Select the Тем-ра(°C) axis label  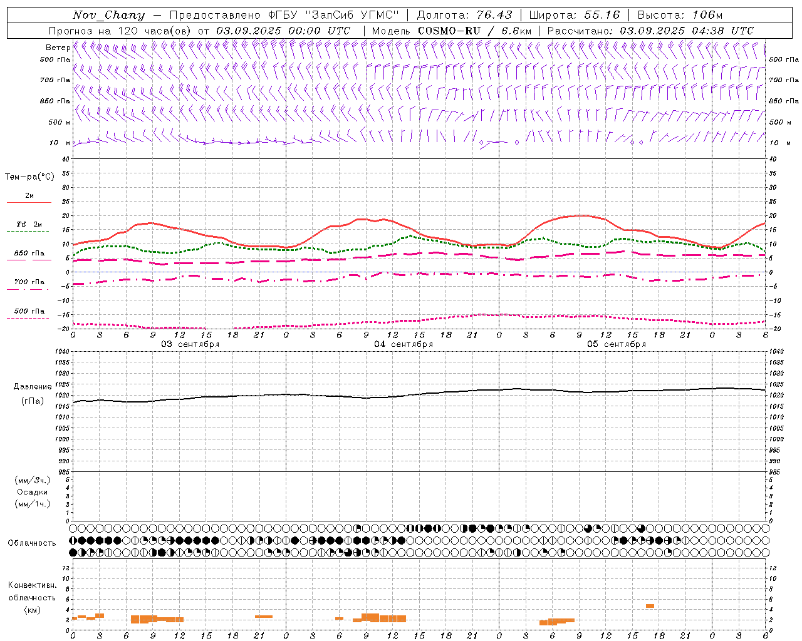(x=29, y=177)
